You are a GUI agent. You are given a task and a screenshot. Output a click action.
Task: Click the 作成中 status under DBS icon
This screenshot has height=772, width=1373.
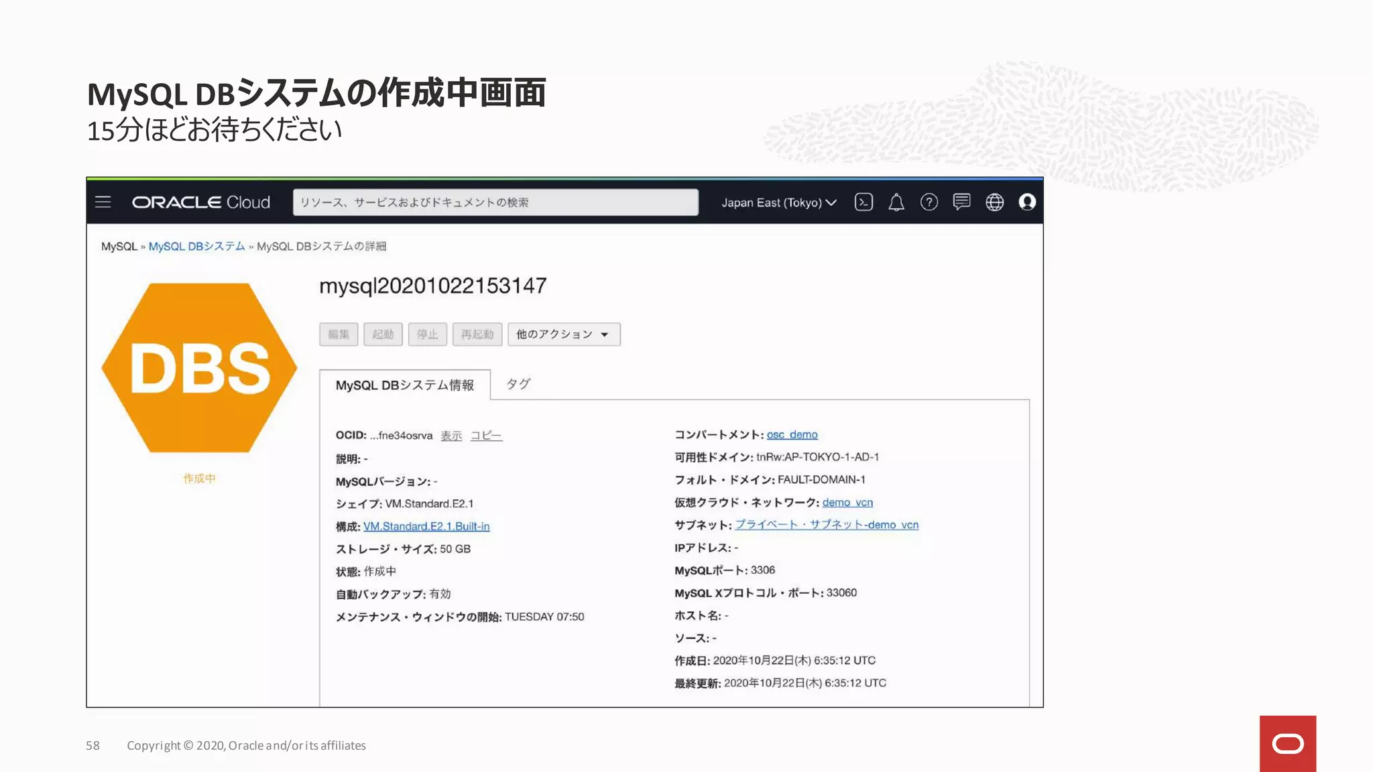(x=199, y=478)
